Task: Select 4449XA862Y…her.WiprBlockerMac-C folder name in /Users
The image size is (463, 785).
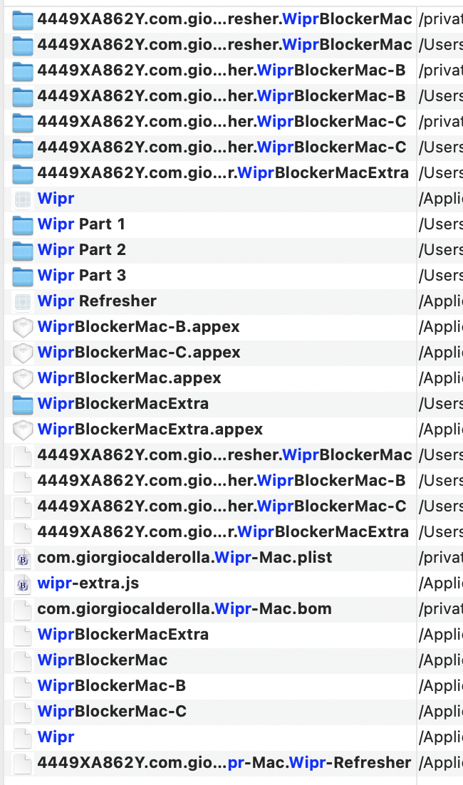Action: [x=222, y=147]
